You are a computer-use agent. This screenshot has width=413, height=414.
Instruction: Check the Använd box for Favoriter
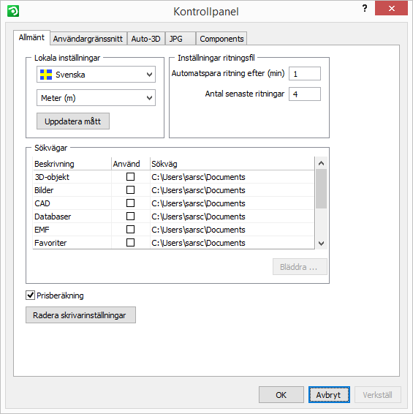point(130,242)
